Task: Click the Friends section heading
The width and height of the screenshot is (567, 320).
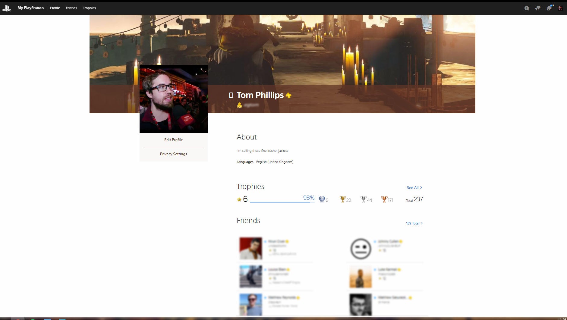Action: pyautogui.click(x=248, y=221)
